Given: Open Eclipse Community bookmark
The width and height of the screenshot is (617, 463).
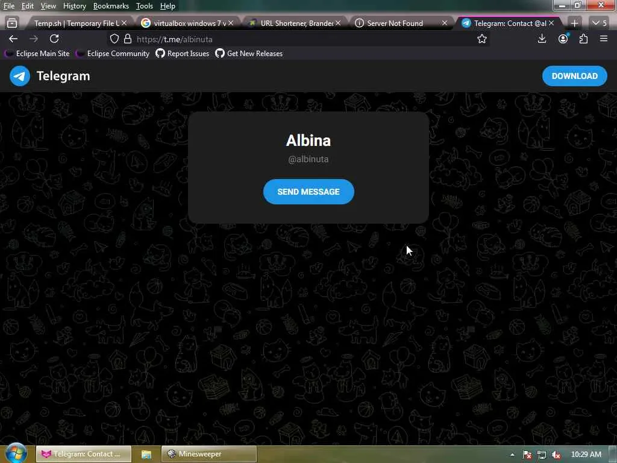Looking at the screenshot, I should pyautogui.click(x=113, y=54).
